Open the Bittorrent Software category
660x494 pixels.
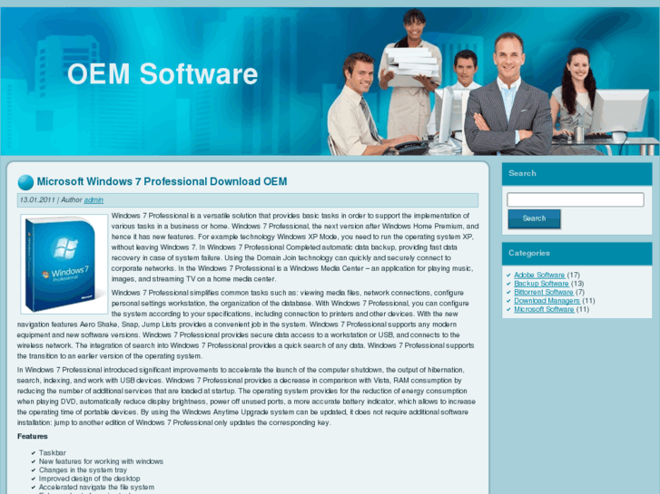544,292
